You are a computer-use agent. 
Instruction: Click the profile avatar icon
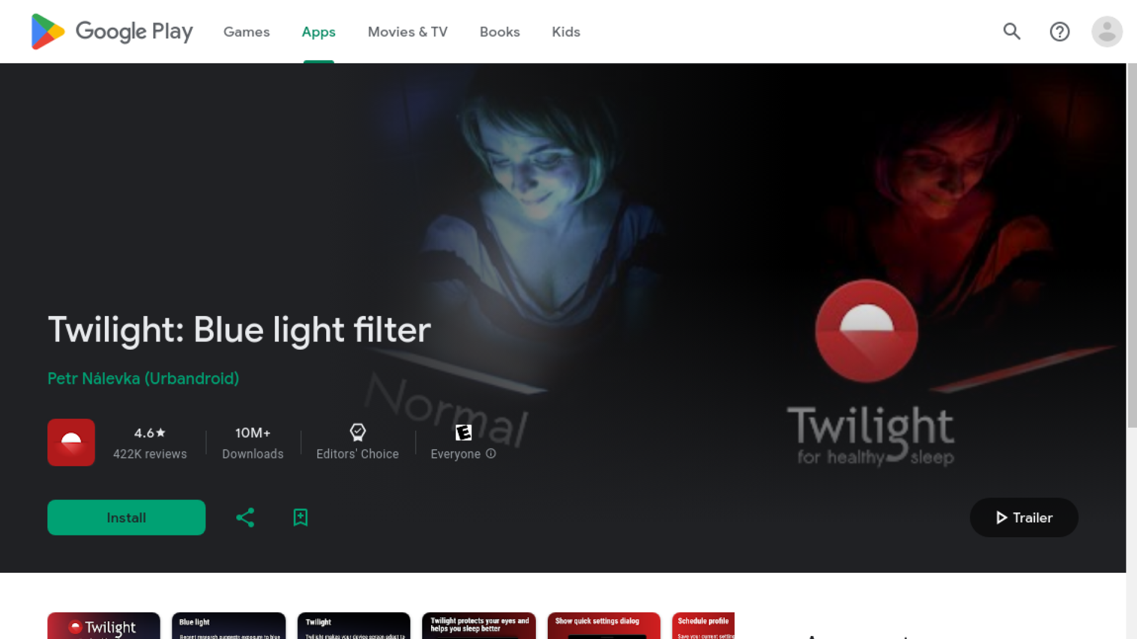point(1107,31)
